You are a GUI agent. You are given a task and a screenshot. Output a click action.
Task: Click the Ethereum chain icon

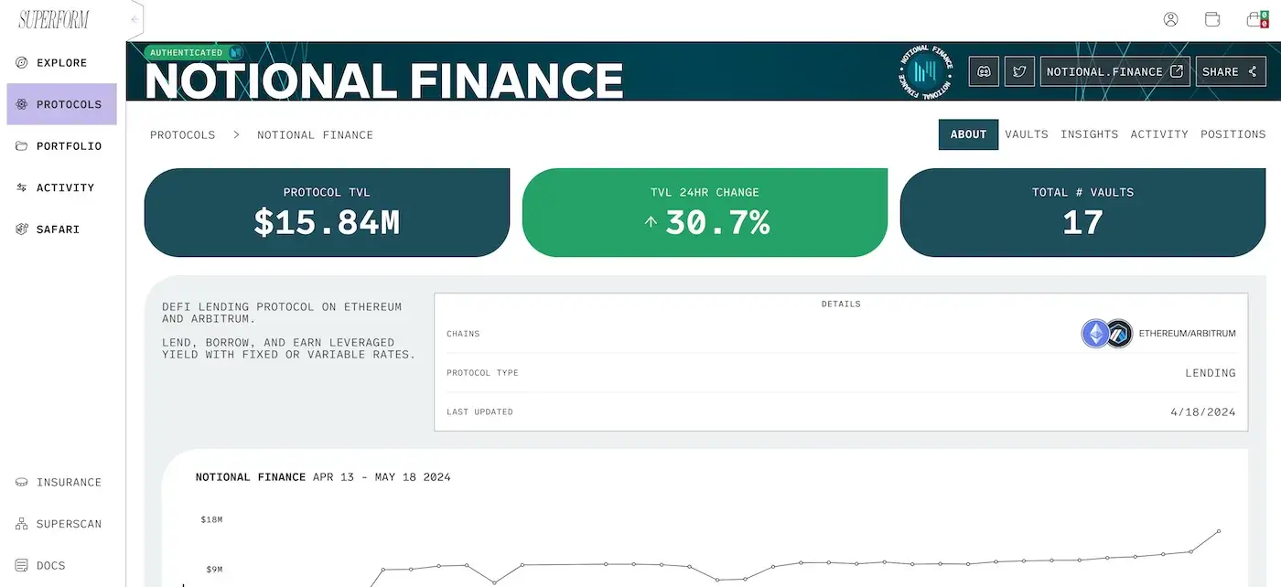click(1095, 334)
